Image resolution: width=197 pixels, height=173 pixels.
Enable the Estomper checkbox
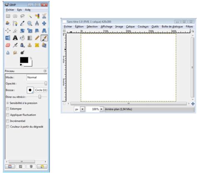[x=8, y=109]
